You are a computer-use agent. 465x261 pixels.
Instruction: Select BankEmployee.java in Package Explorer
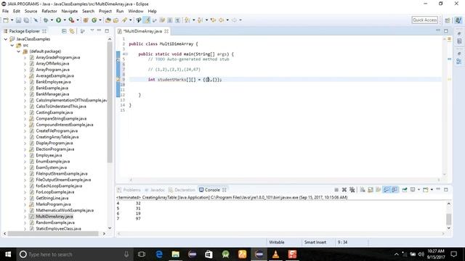pyautogui.click(x=53, y=82)
